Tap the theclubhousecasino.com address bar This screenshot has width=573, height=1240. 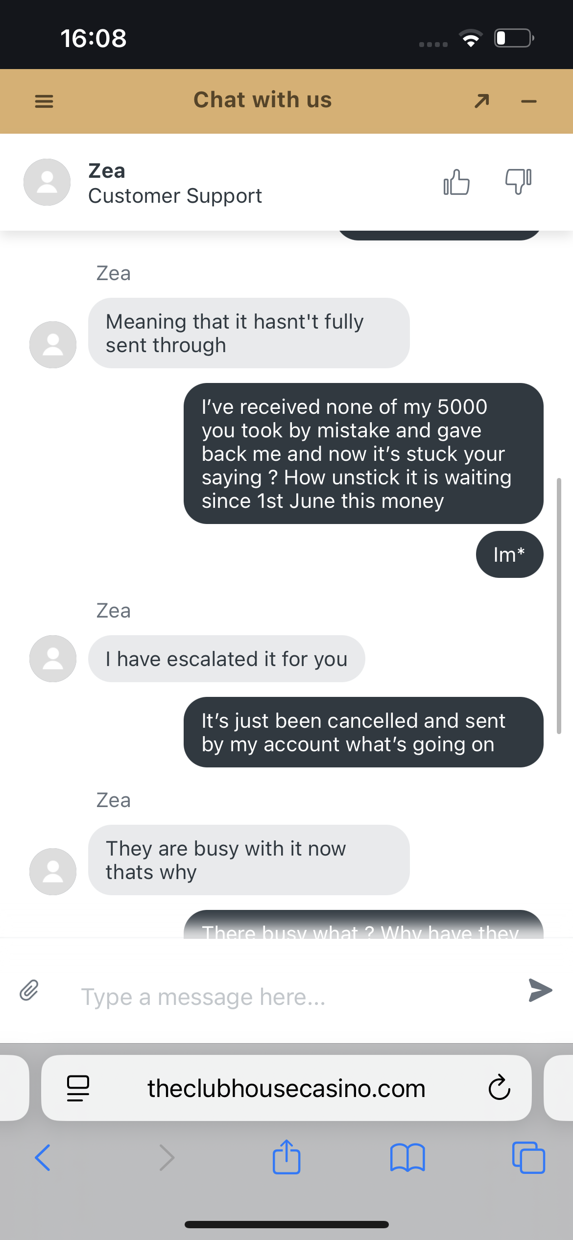point(286,1088)
